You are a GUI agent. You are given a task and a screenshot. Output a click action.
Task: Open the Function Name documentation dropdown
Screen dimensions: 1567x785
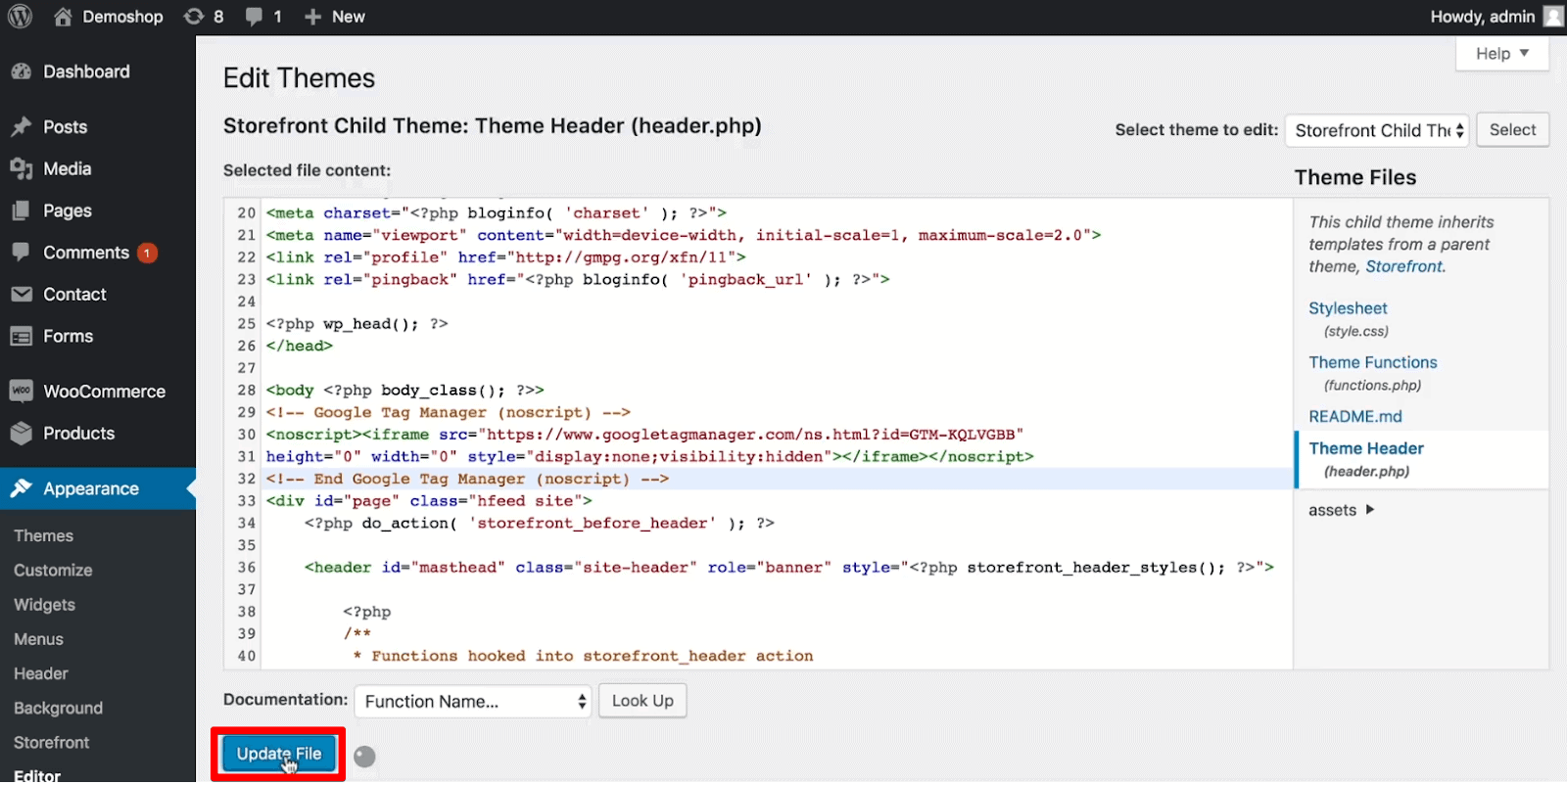tap(473, 701)
